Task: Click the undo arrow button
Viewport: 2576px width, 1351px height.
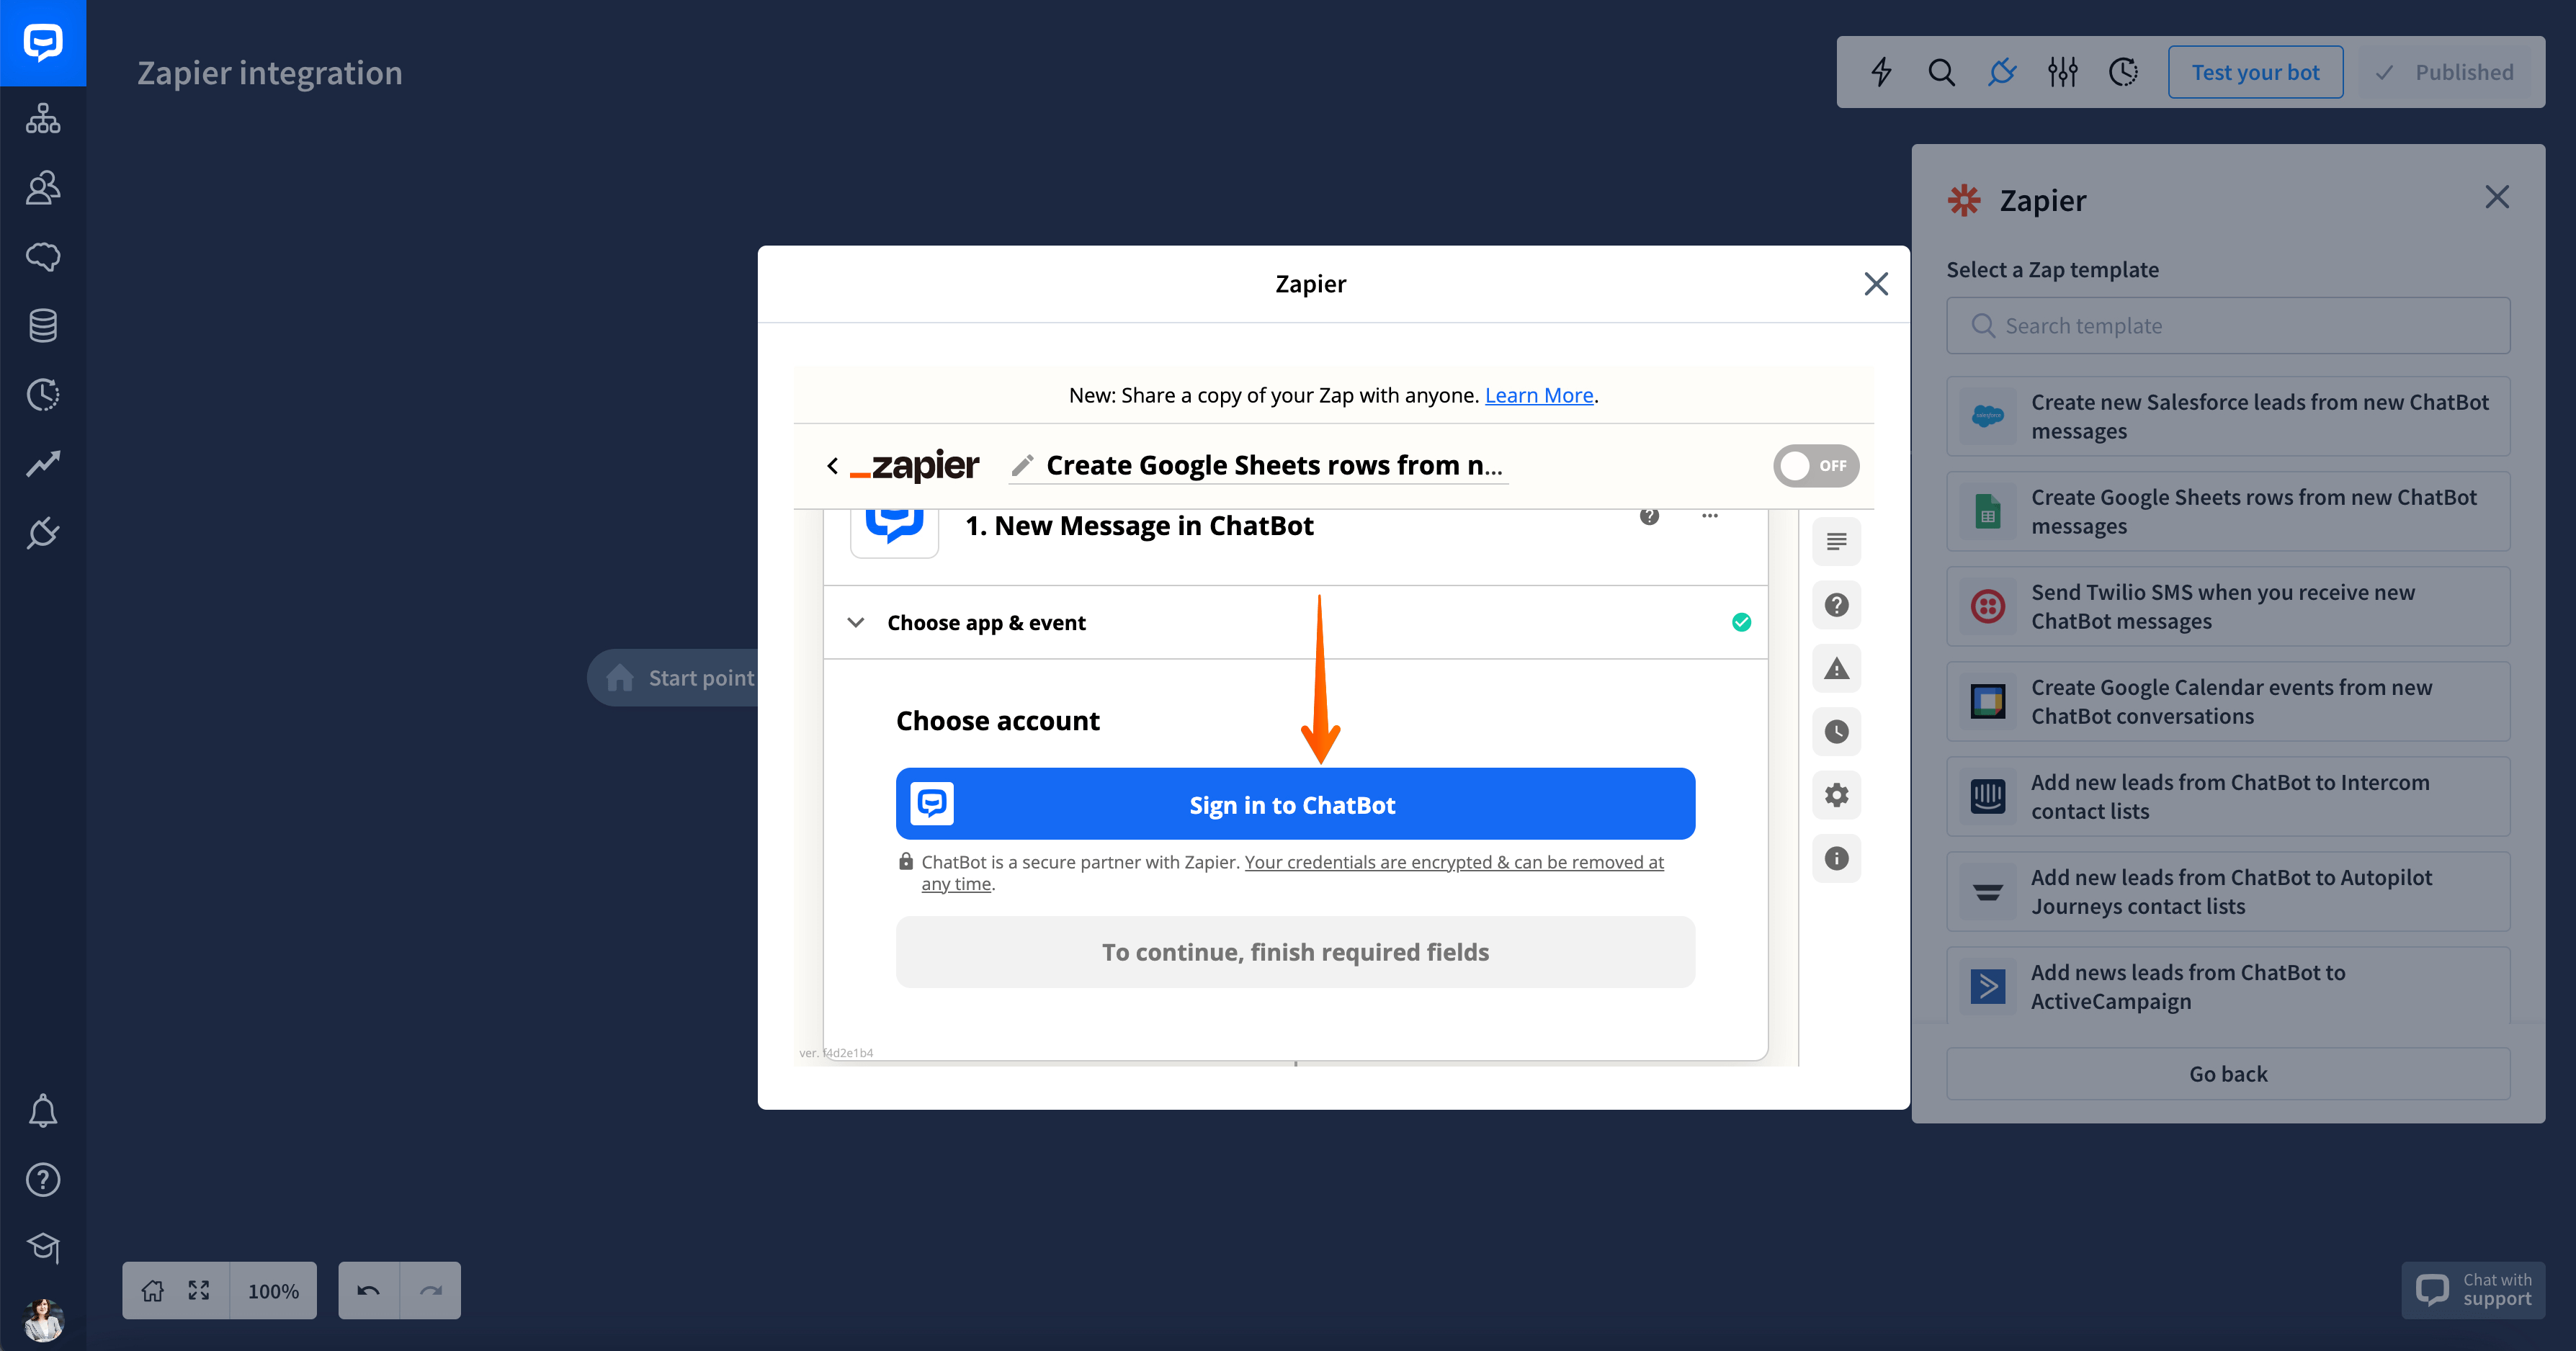Action: [x=368, y=1291]
